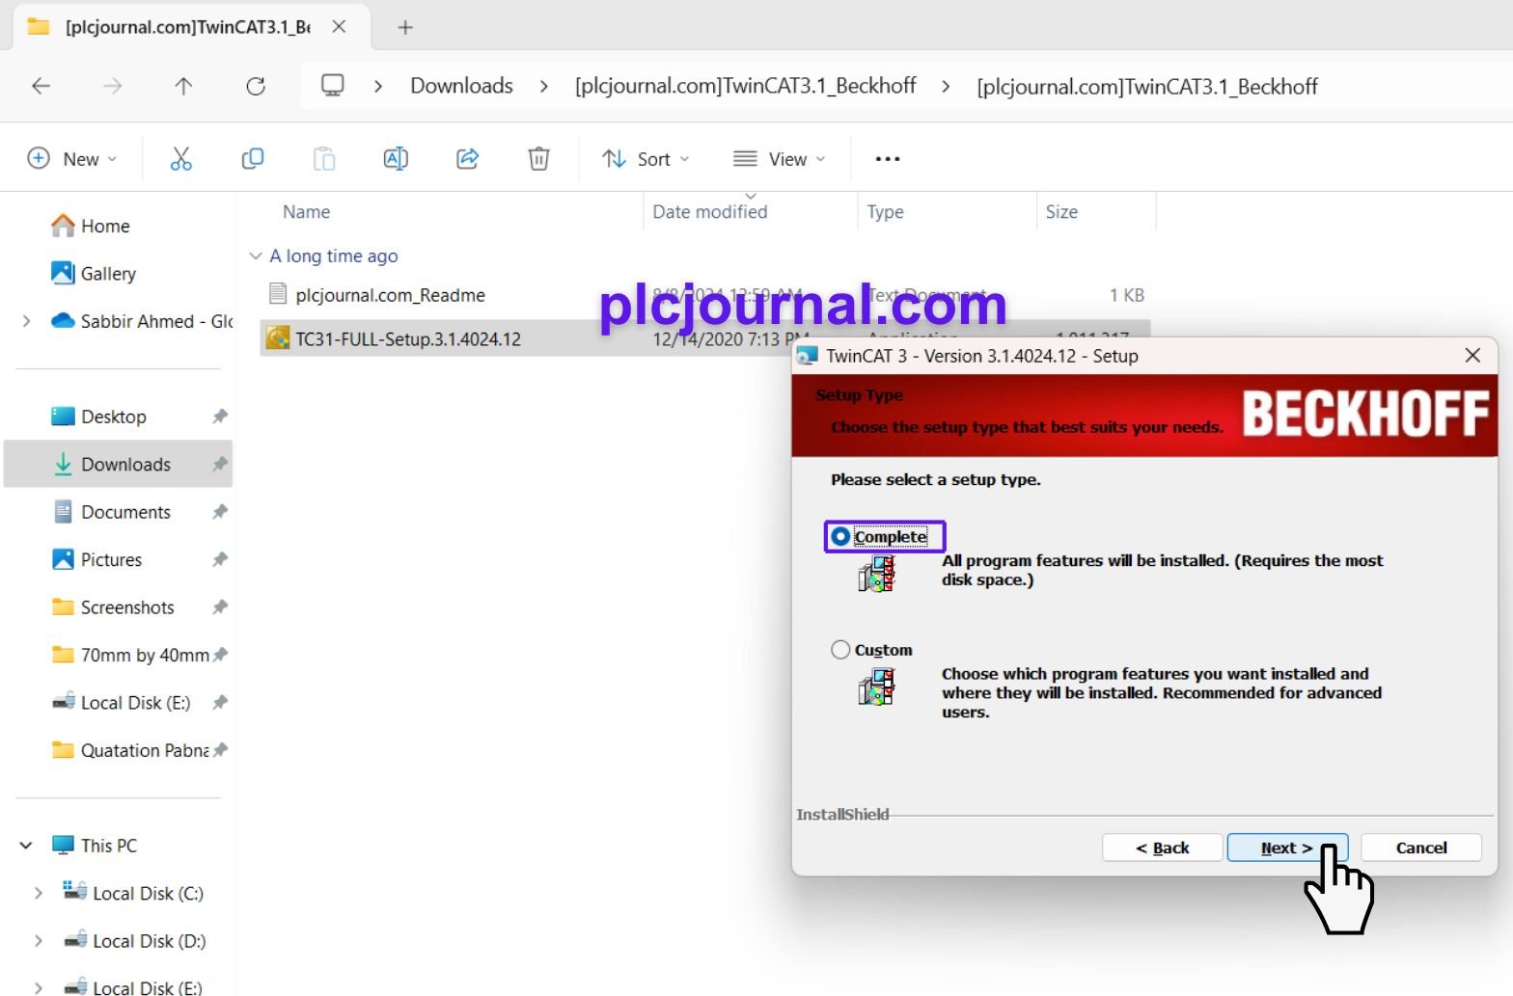The width and height of the screenshot is (1513, 996).
Task: Close the TwinCAT 3 Setup dialog
Action: point(1472,355)
